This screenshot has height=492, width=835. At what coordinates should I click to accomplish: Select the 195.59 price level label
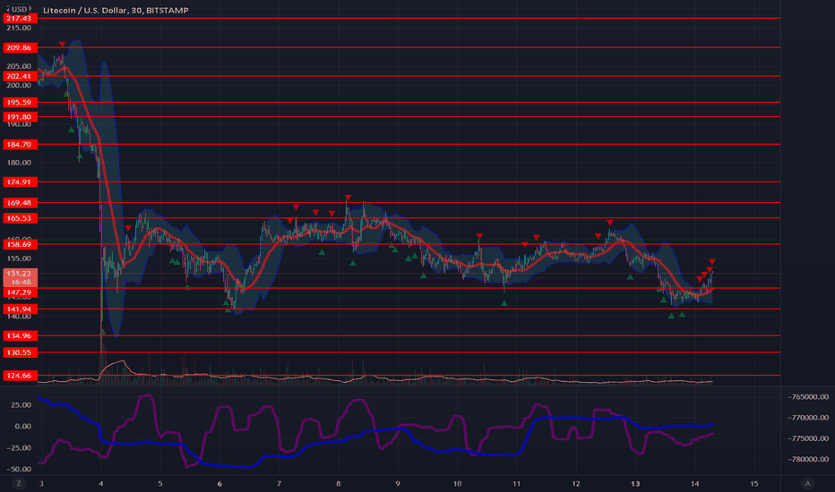(x=20, y=102)
